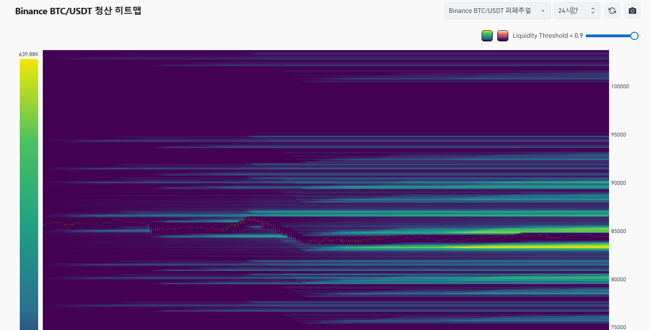Image resolution: width=650 pixels, height=330 pixels.
Task: Click the 75000 price axis label
Action: coord(619,327)
